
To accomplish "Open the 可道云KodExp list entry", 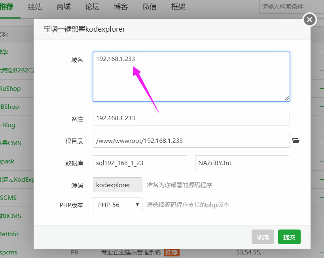I will click(x=17, y=179).
